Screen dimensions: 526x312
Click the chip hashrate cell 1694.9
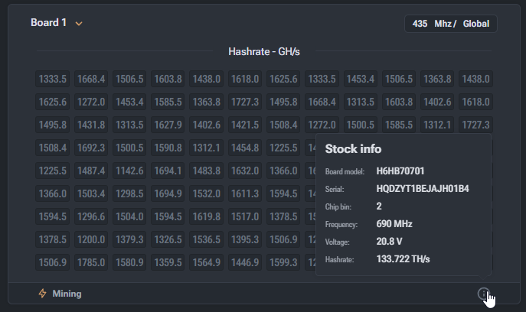pos(168,193)
